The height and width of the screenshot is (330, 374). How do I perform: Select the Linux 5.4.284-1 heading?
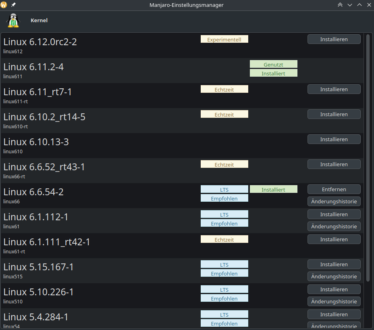(x=36, y=317)
